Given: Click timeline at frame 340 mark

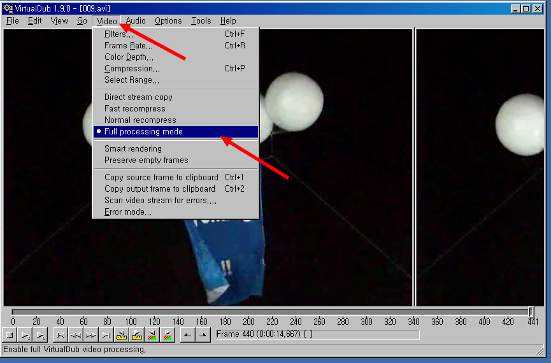Looking at the screenshot, I should coord(413,322).
